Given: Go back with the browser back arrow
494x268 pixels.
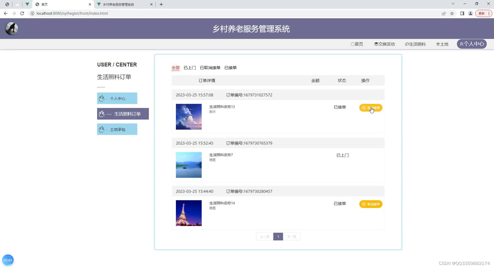Looking at the screenshot, I should click(x=6, y=13).
